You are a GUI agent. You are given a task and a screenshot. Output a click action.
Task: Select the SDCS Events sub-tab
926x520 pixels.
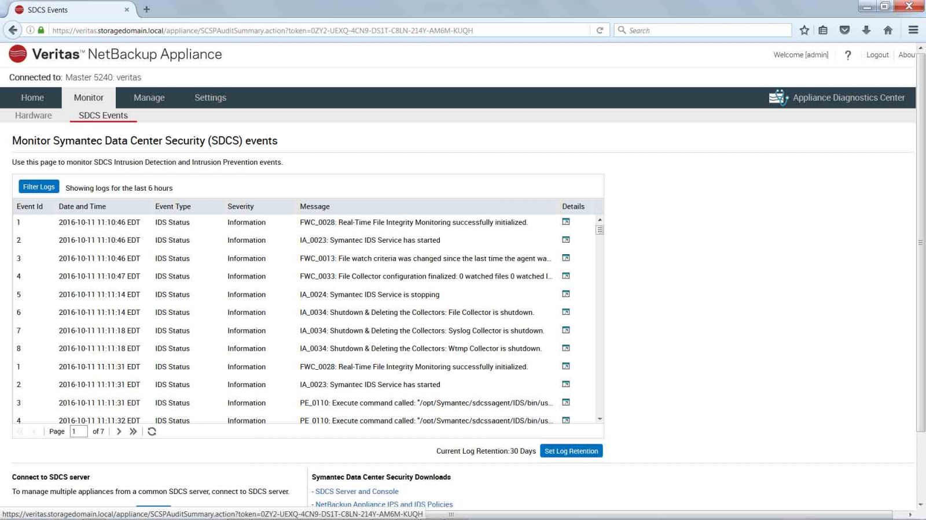click(x=103, y=116)
